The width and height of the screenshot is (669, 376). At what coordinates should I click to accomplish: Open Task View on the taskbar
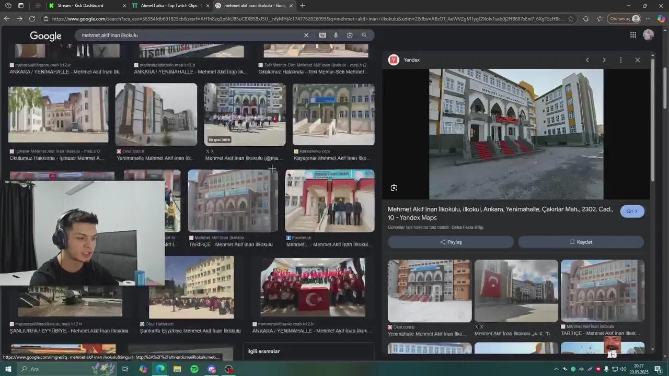[125, 369]
